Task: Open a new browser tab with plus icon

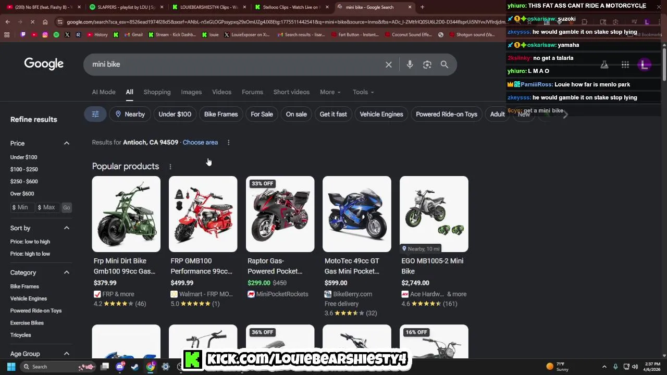Action: coord(422,7)
